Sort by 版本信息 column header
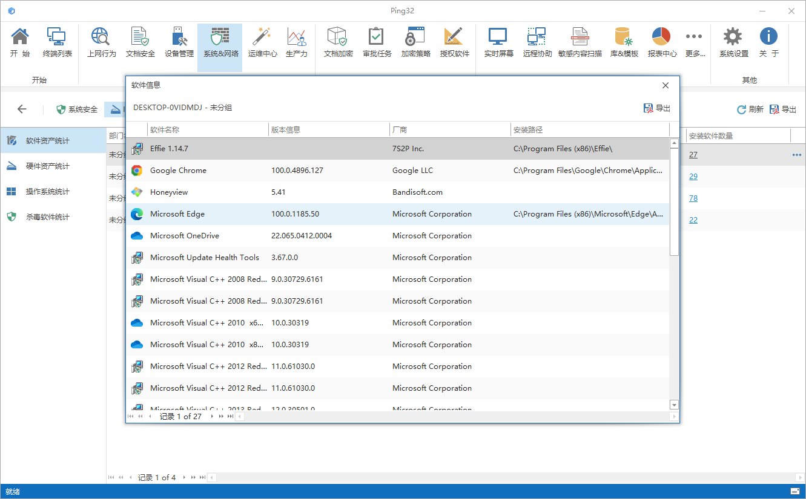The image size is (806, 499). click(x=329, y=129)
